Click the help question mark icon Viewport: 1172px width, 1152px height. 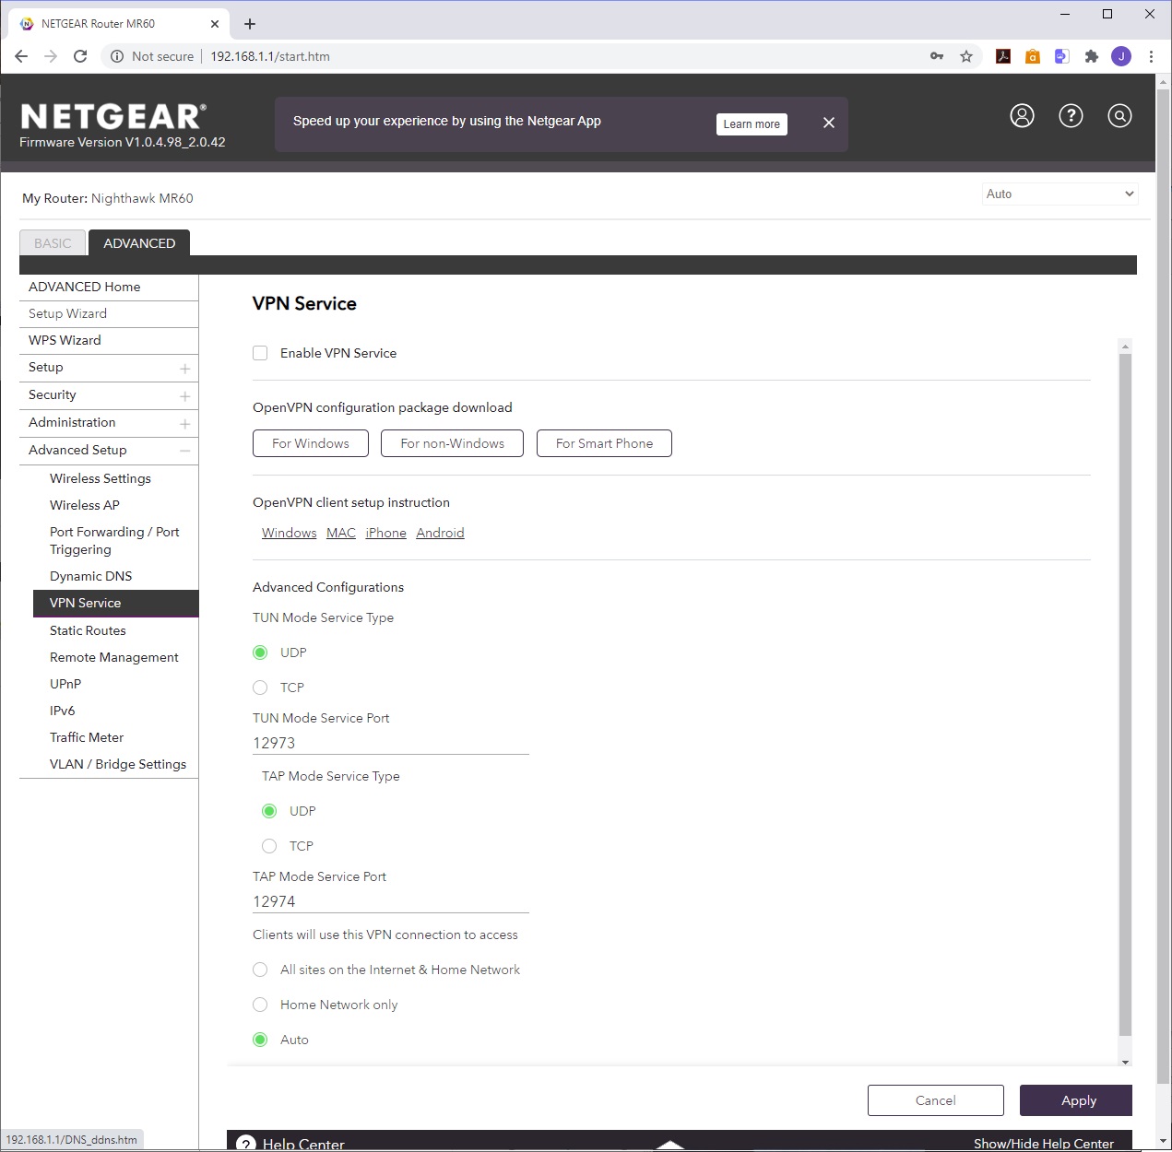tap(1071, 116)
